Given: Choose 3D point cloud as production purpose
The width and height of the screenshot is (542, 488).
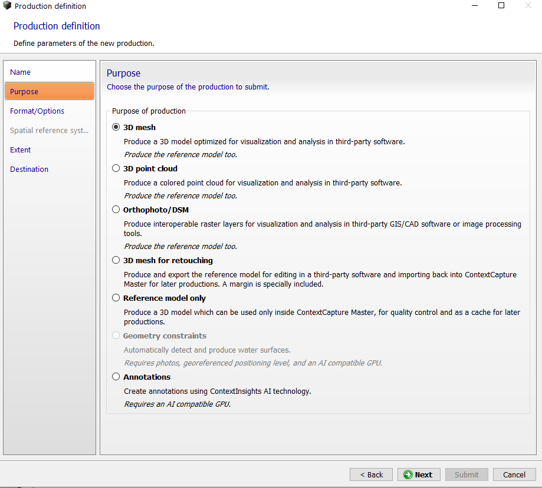Looking at the screenshot, I should [x=116, y=168].
